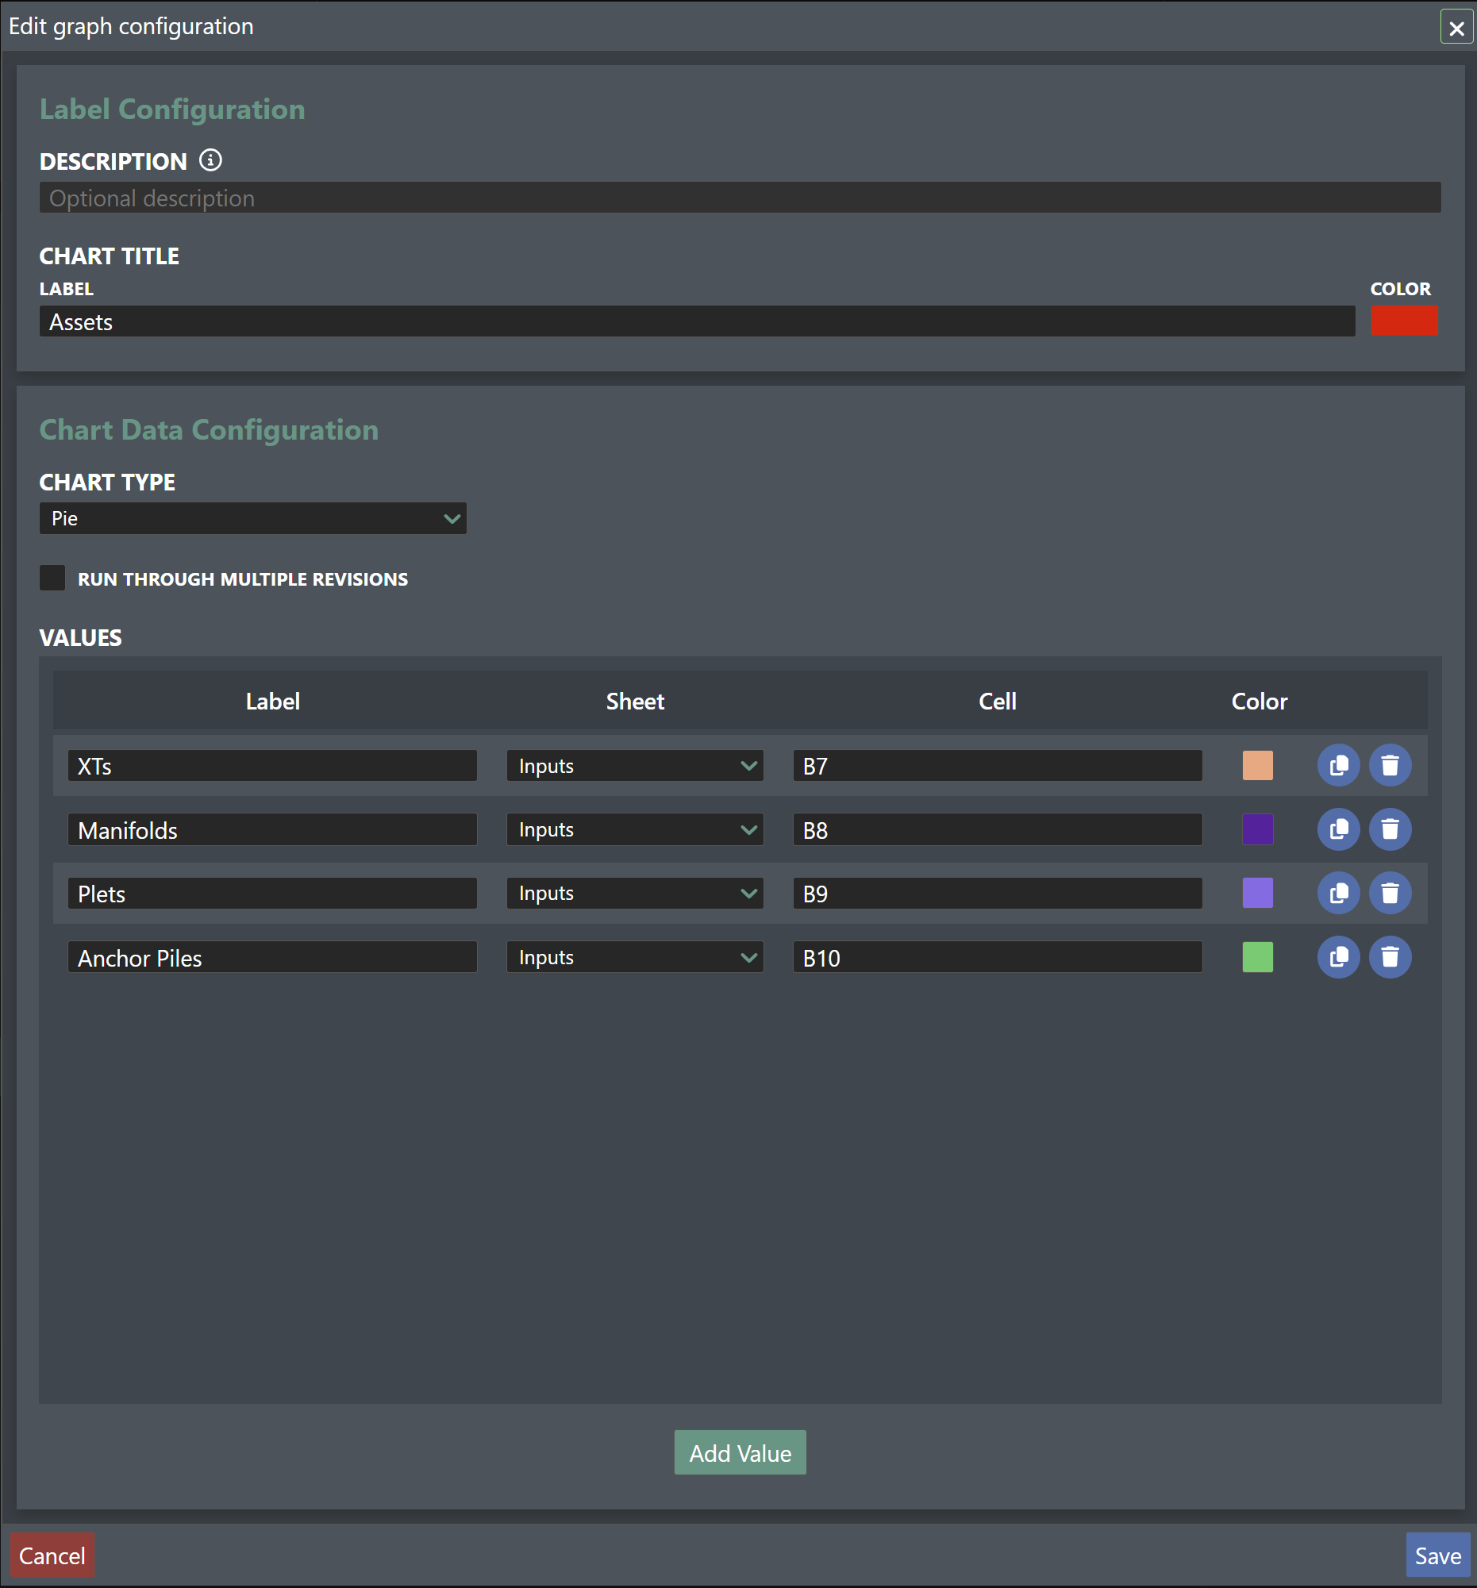Remove the Plets value row
Viewport: 1477px width, 1588px height.
(1389, 892)
